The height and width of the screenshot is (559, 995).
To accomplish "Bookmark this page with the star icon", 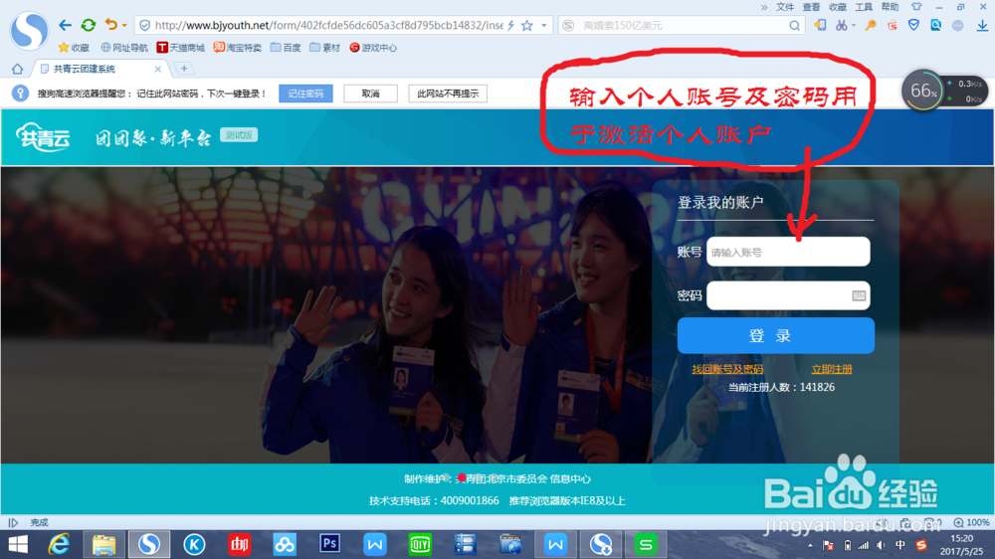I will coord(526,26).
